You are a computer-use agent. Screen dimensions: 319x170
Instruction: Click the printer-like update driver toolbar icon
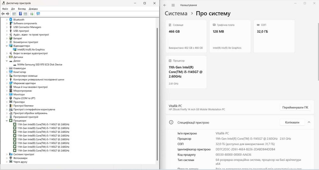tap(32, 14)
